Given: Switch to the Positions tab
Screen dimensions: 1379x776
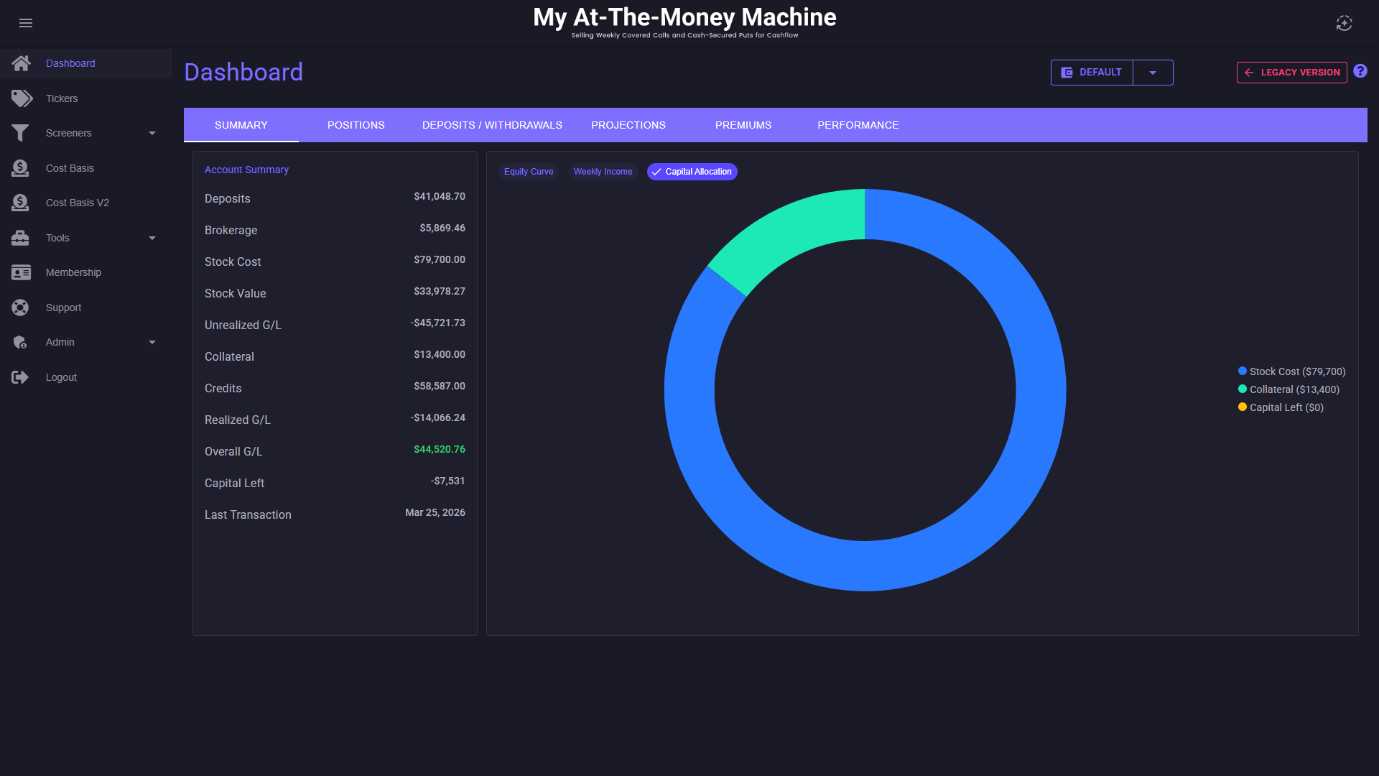Looking at the screenshot, I should [356, 125].
